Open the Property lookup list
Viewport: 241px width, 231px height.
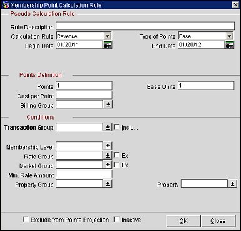click(232, 183)
